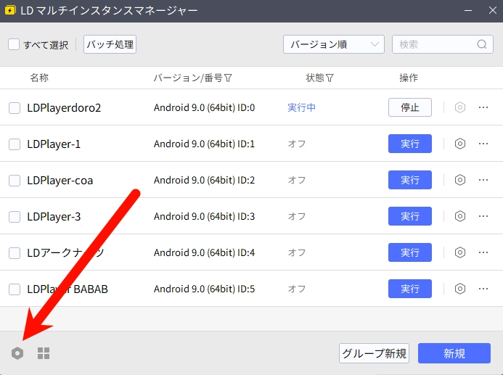Click the search magnifier icon

pyautogui.click(x=482, y=44)
